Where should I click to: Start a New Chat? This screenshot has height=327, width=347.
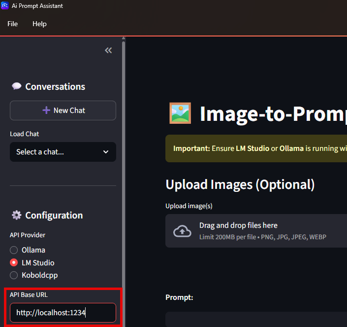63,110
